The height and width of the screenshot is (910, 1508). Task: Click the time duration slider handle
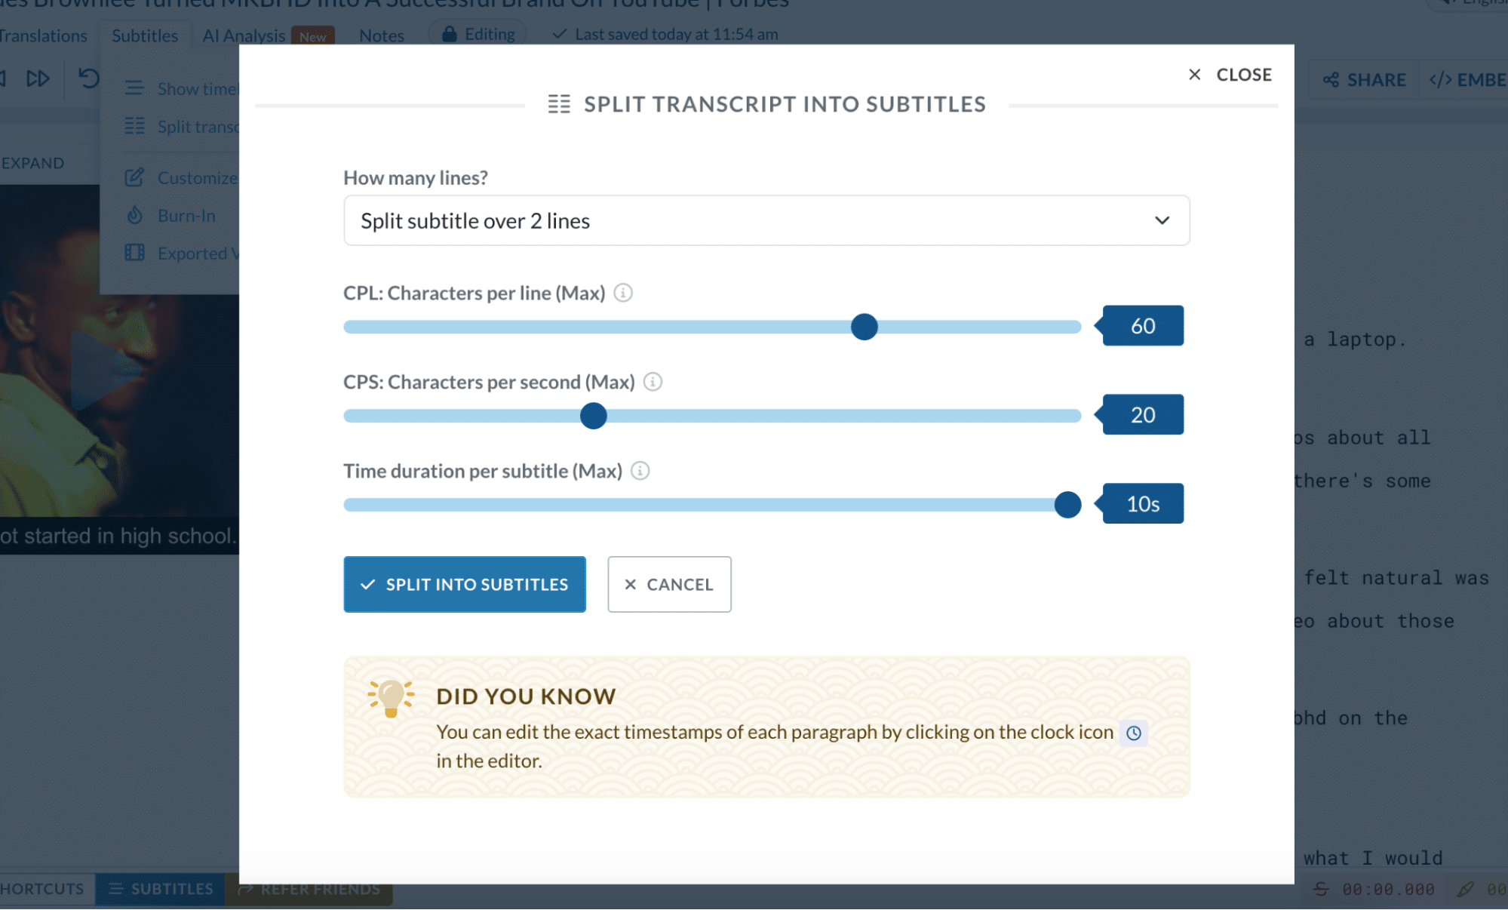point(1067,505)
